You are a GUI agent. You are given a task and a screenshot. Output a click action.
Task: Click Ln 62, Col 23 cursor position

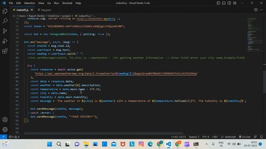click(178, 137)
